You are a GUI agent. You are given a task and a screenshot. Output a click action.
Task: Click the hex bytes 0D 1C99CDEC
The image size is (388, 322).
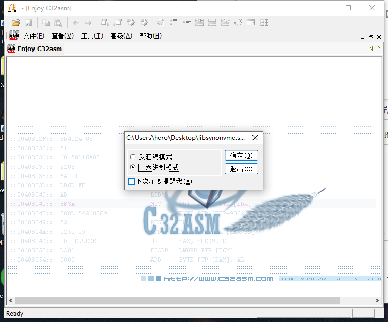80,241
